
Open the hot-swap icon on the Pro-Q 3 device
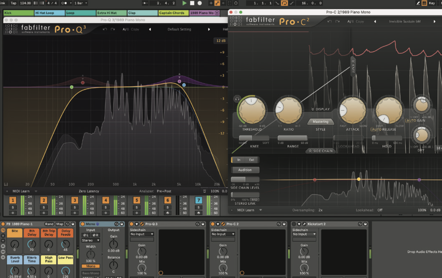(197, 224)
